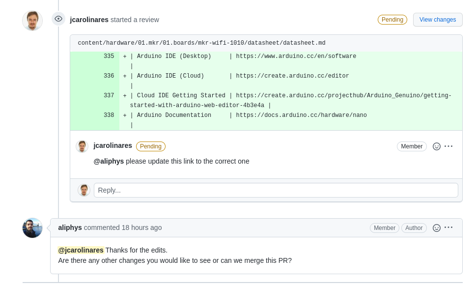
Task: Focus the Reply... text field
Action: (276, 190)
